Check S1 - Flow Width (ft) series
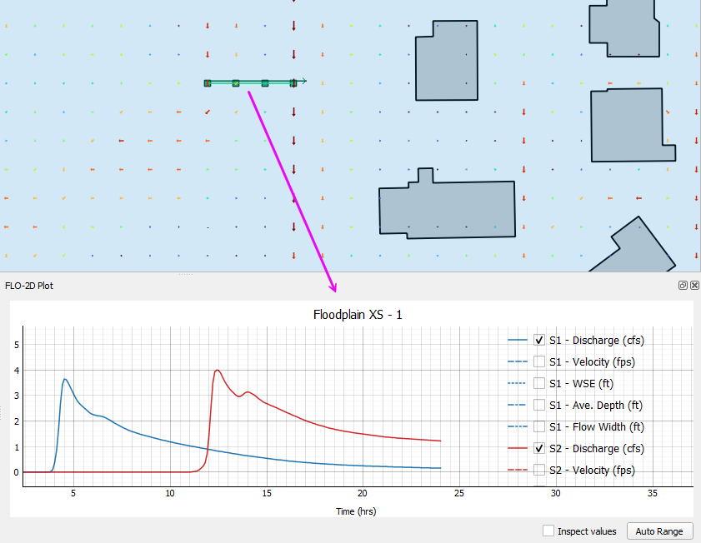Viewport: 701px width, 543px height. tap(539, 427)
